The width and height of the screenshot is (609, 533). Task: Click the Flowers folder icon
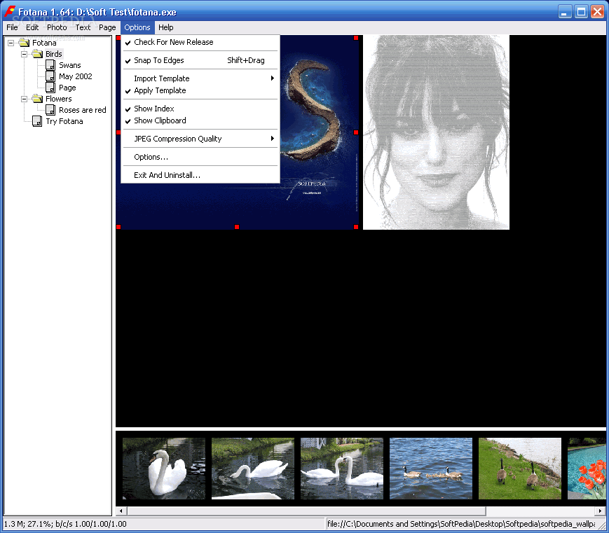[37, 99]
